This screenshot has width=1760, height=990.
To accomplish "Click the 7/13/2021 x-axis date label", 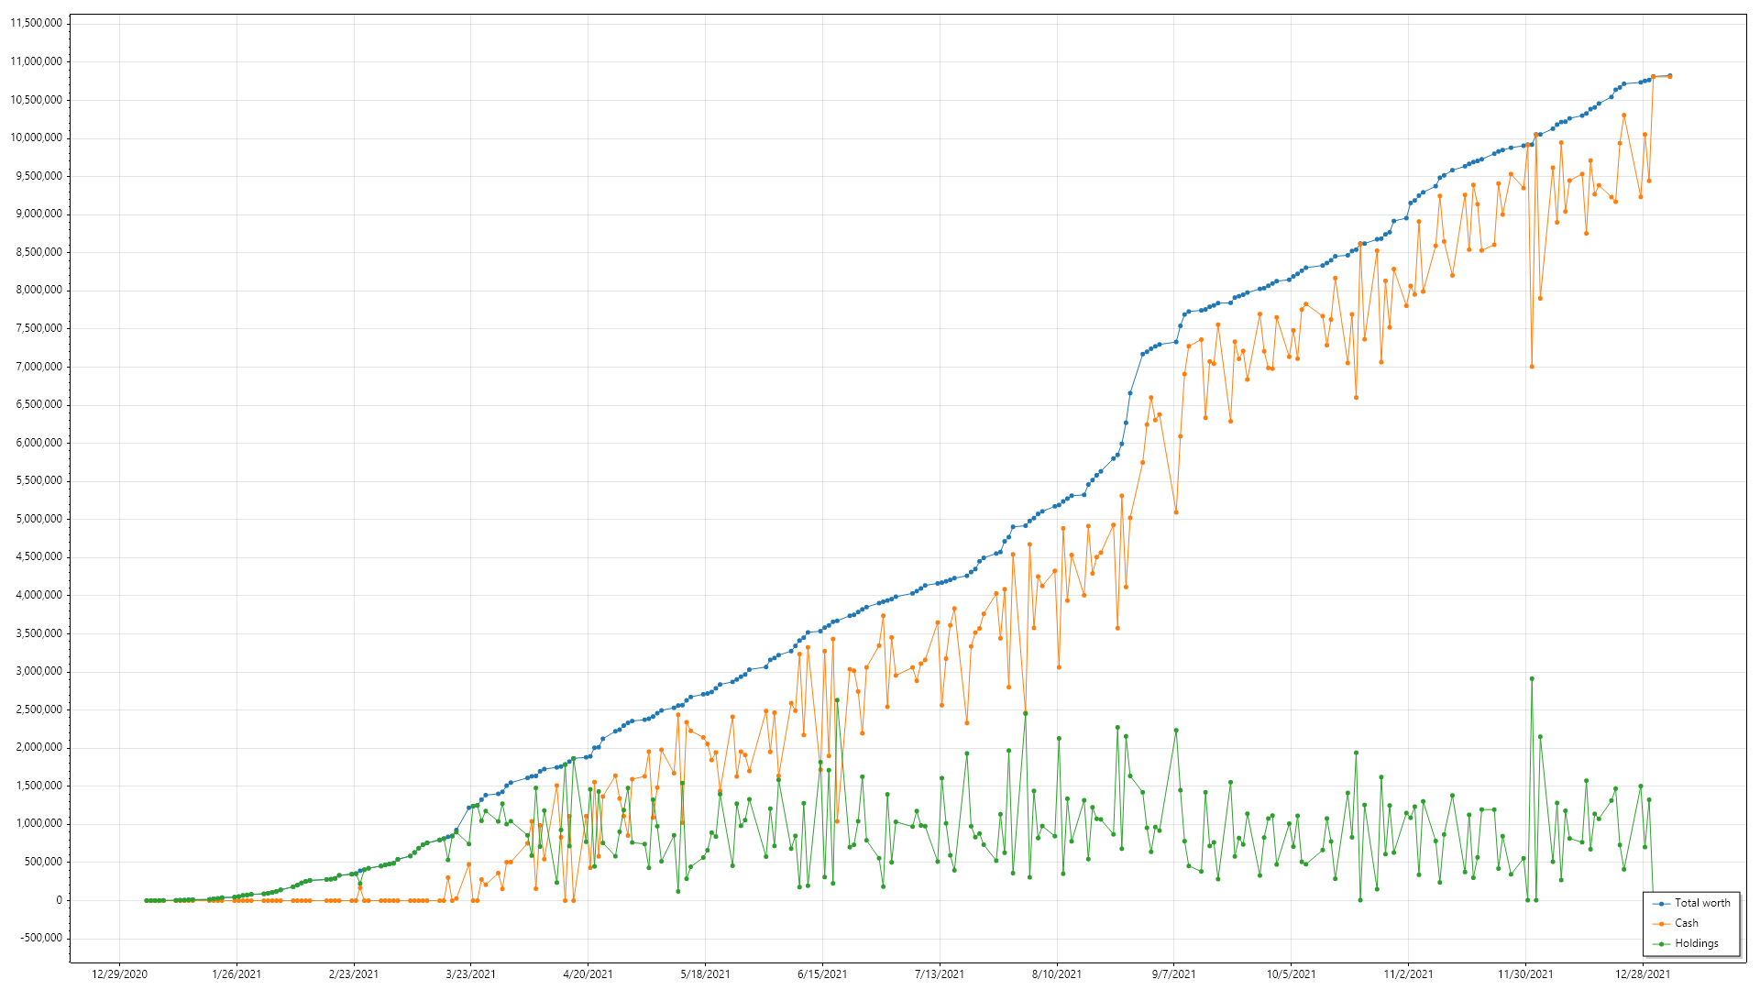I will point(940,974).
